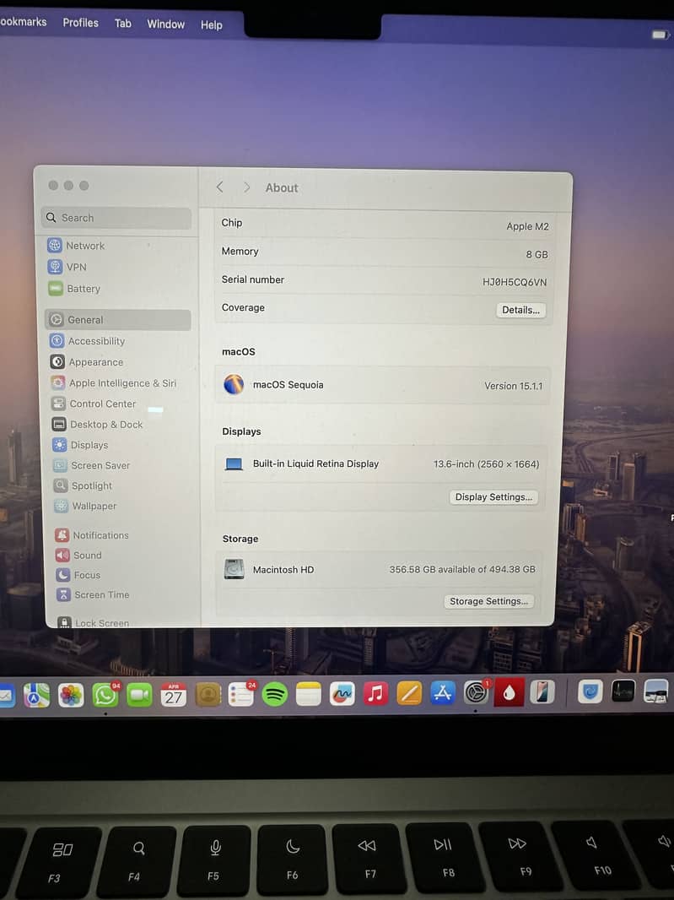Focus the Search field in sidebar
The image size is (674, 900).
tap(116, 218)
